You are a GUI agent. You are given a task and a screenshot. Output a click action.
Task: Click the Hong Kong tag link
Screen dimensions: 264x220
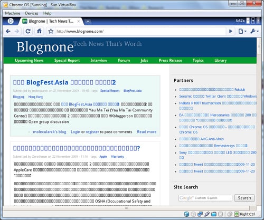point(35,97)
